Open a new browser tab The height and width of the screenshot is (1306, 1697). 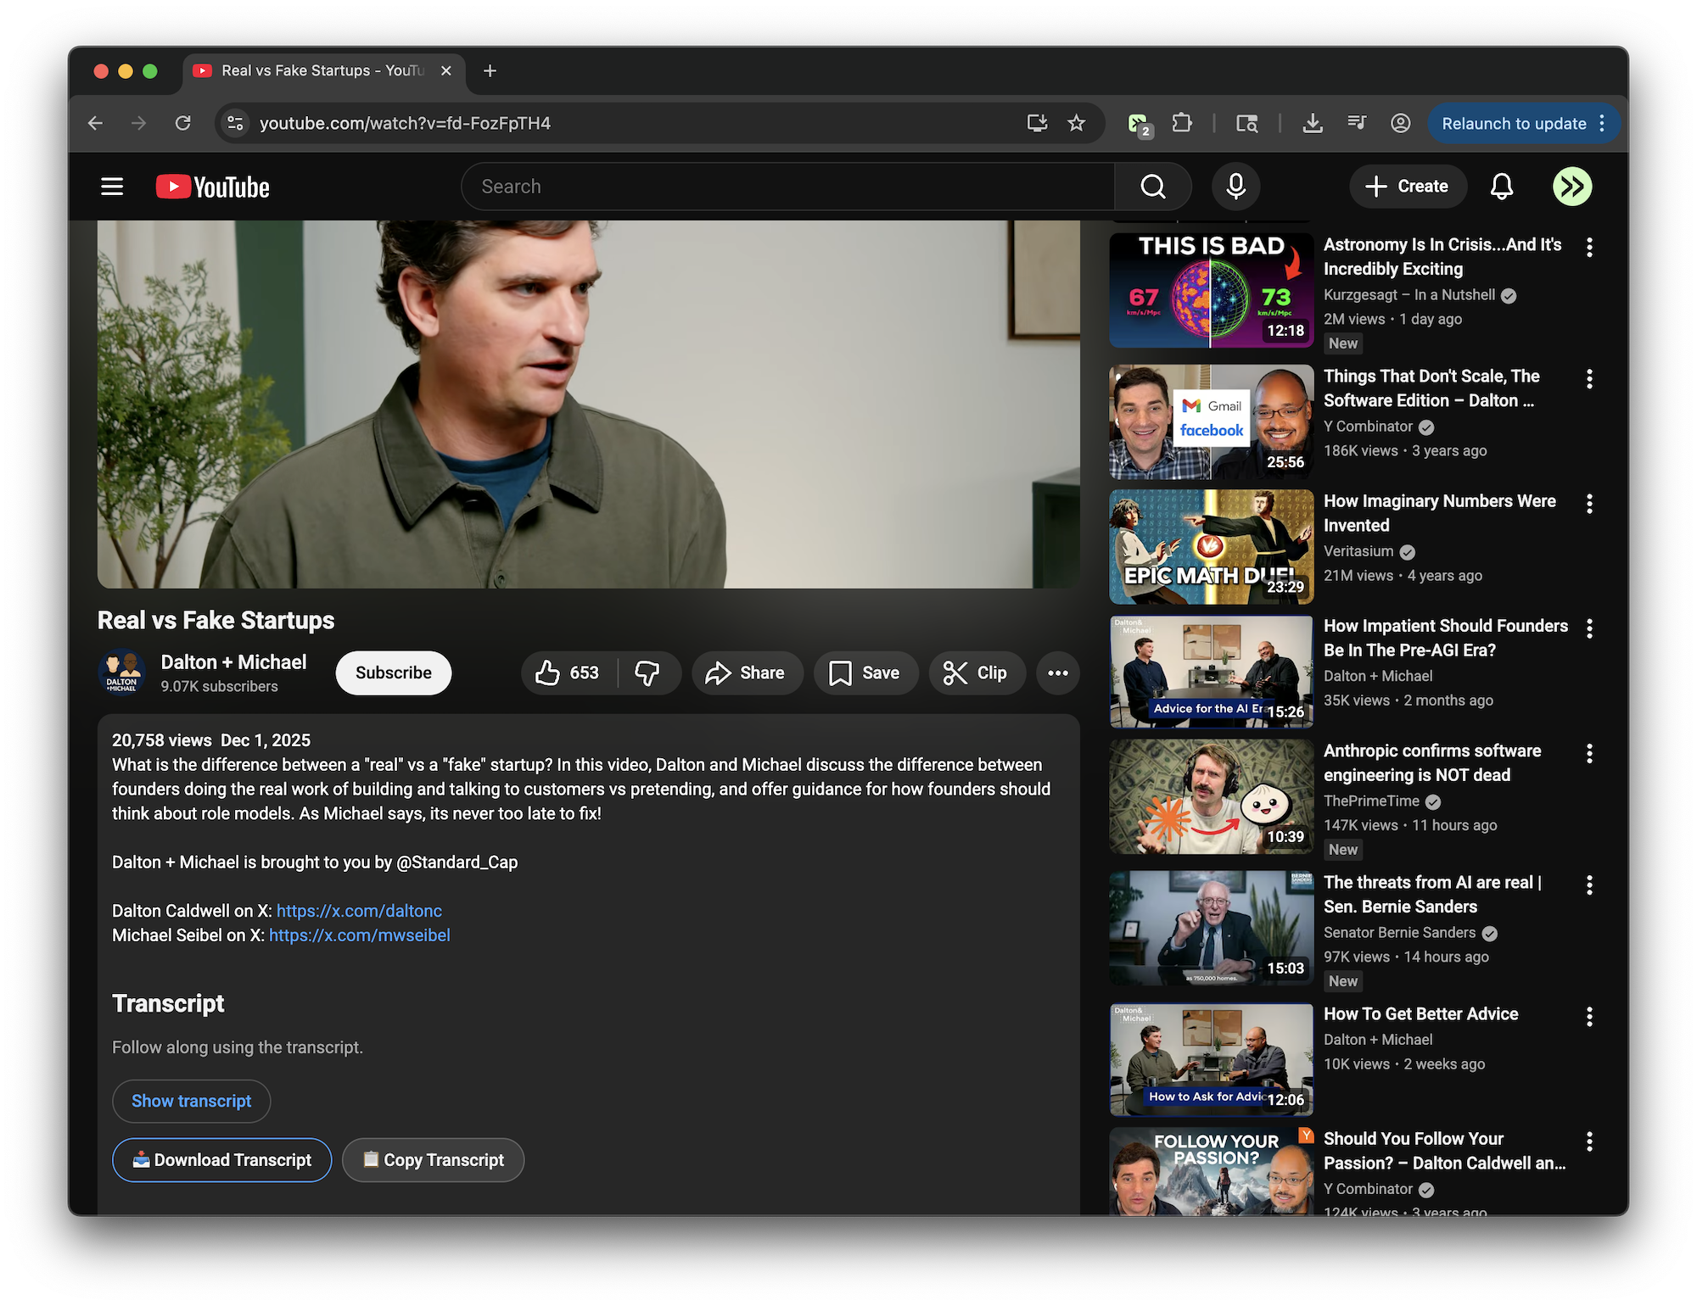tap(490, 71)
